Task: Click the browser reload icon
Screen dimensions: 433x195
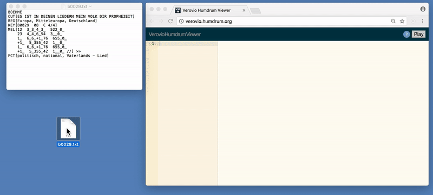Action: click(x=170, y=21)
